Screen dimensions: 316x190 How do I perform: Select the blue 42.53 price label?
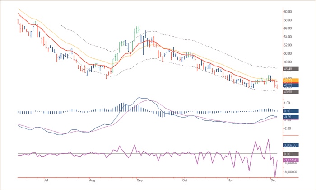pyautogui.click(x=288, y=85)
